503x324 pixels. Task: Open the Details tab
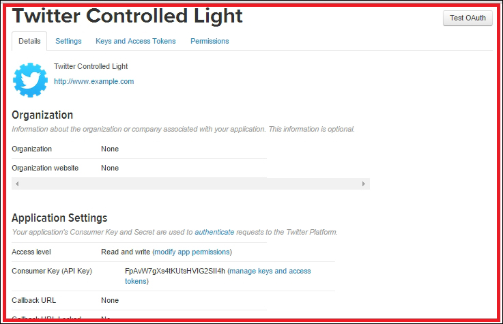pyautogui.click(x=29, y=41)
